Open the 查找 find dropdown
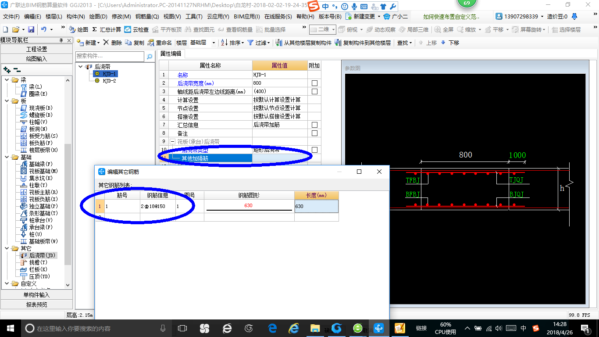599x337 pixels. 404,43
